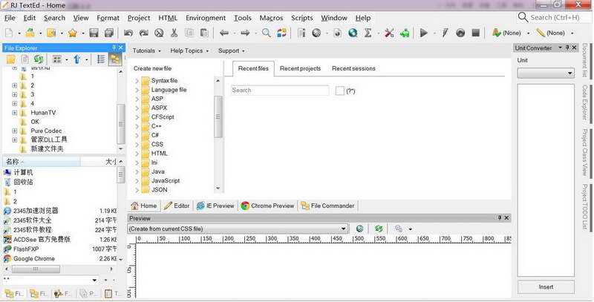Click the Insert button in Unit Converter
The height and width of the screenshot is (302, 594).
(546, 287)
